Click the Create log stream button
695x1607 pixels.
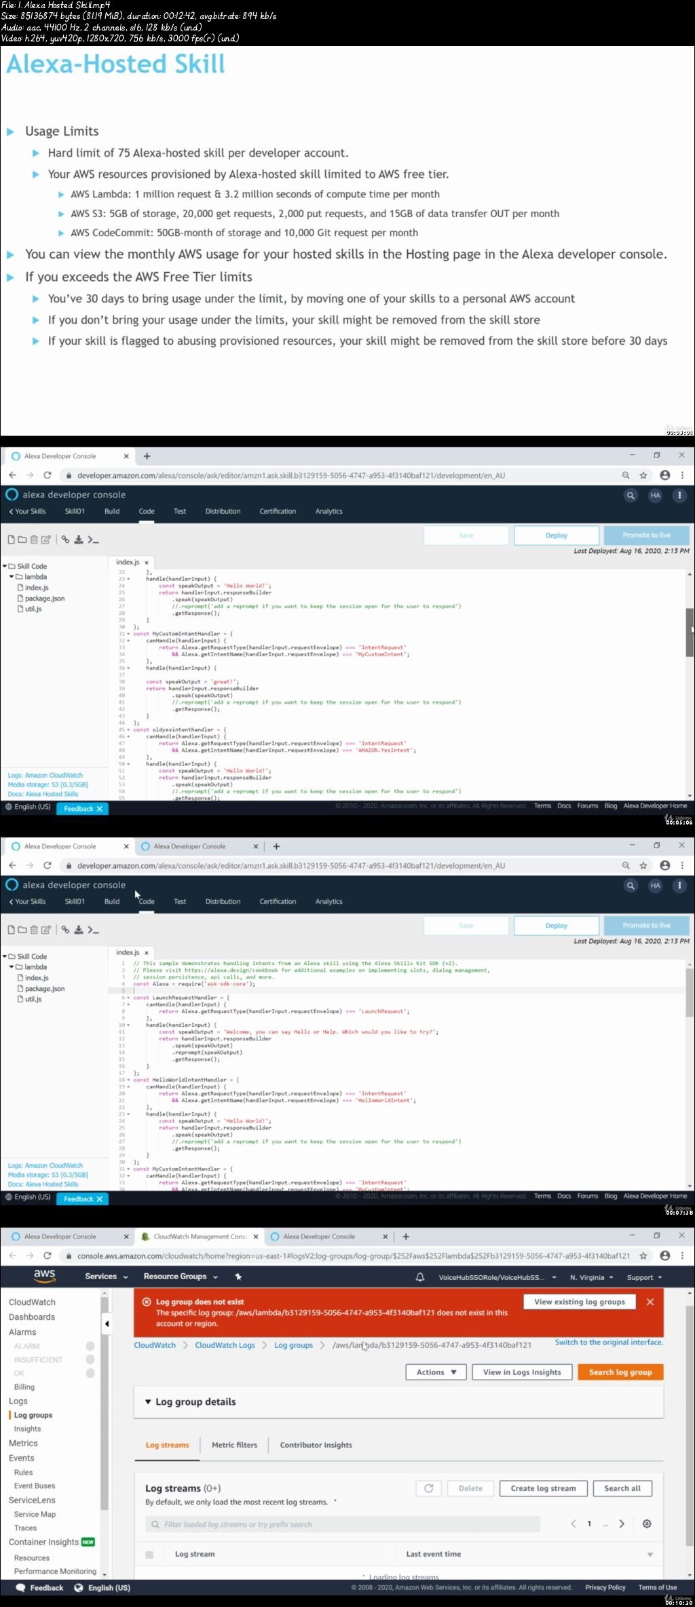pos(543,1488)
